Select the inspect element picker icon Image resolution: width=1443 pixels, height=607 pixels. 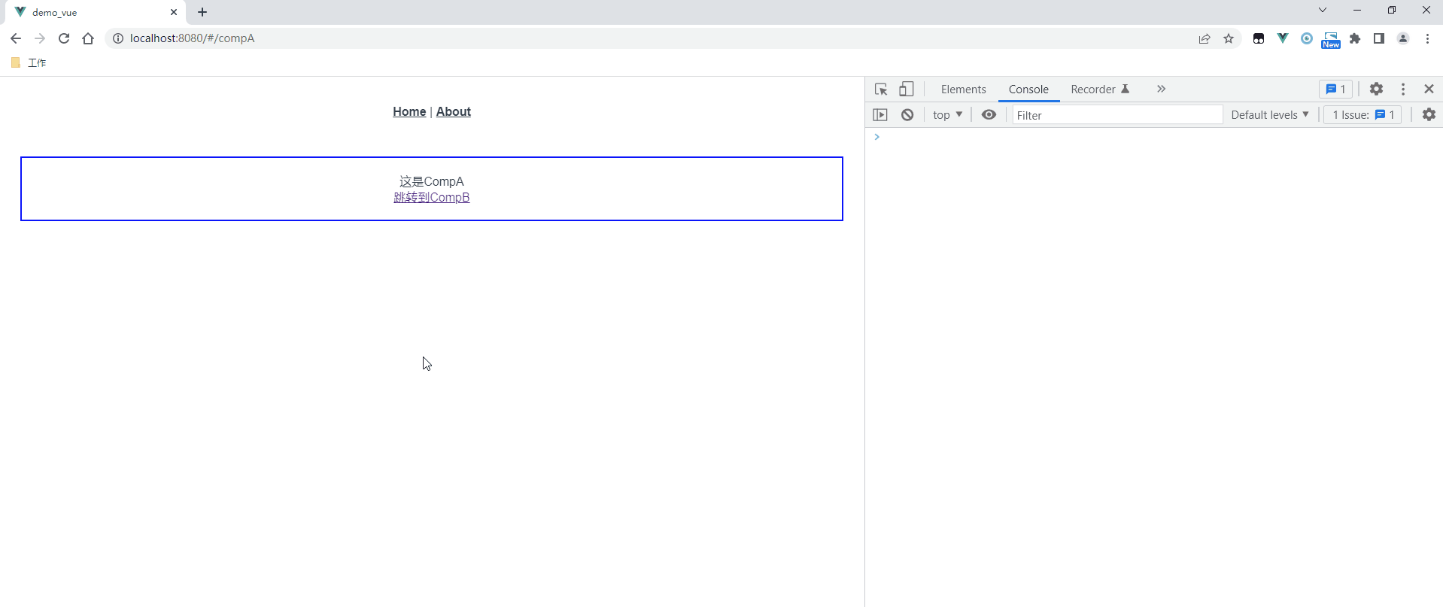coord(881,90)
